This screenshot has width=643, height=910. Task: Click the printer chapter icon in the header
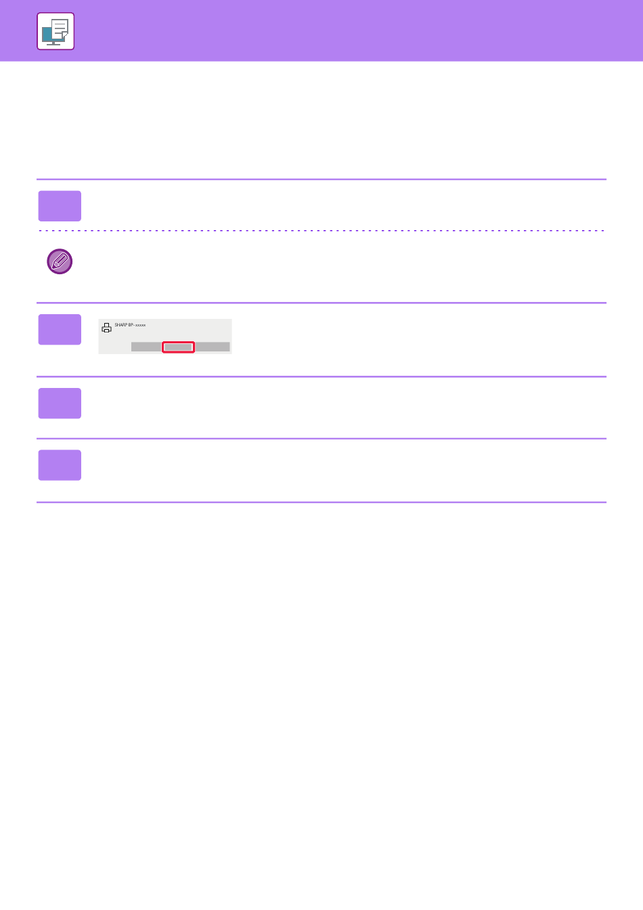(56, 31)
